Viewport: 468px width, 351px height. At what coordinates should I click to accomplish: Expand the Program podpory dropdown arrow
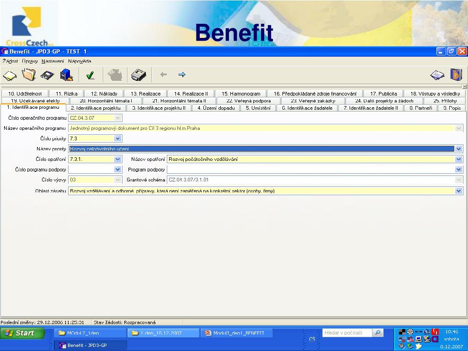459,170
